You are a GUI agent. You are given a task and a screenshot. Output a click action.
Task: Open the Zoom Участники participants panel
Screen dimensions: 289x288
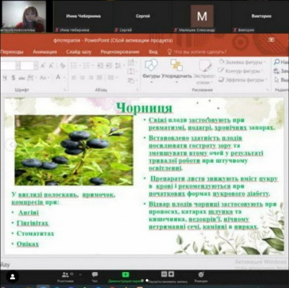[x=65, y=276]
